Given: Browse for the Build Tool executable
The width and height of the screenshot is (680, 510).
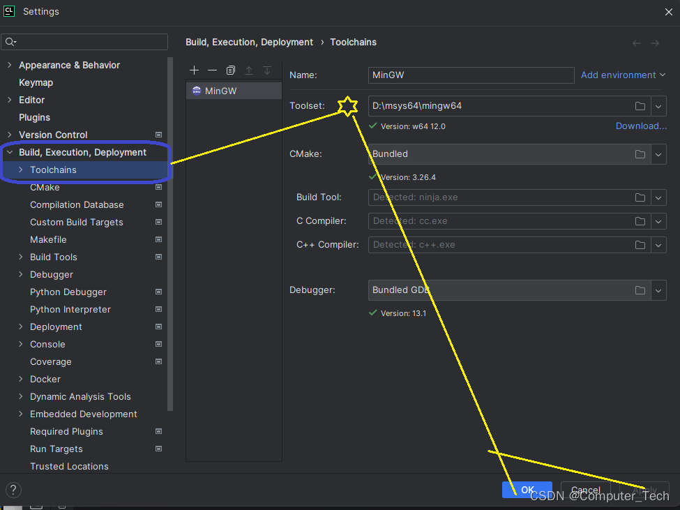Looking at the screenshot, I should pyautogui.click(x=640, y=197).
